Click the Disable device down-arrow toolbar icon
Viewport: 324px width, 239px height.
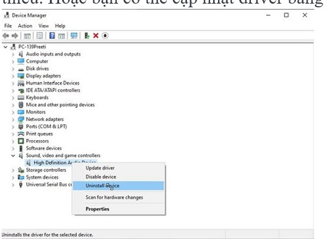(x=105, y=35)
